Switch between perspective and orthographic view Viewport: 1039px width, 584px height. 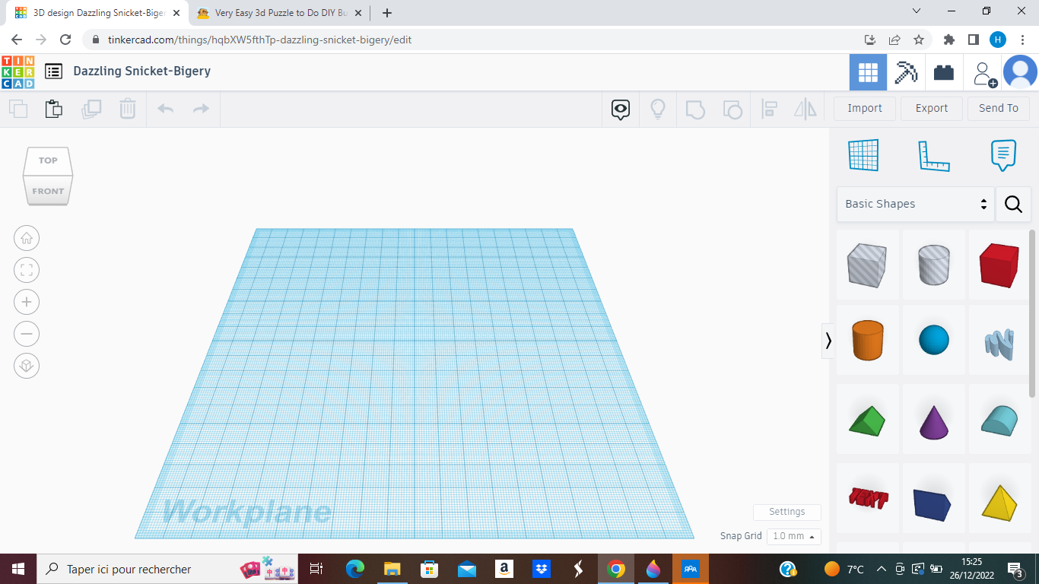tap(27, 366)
